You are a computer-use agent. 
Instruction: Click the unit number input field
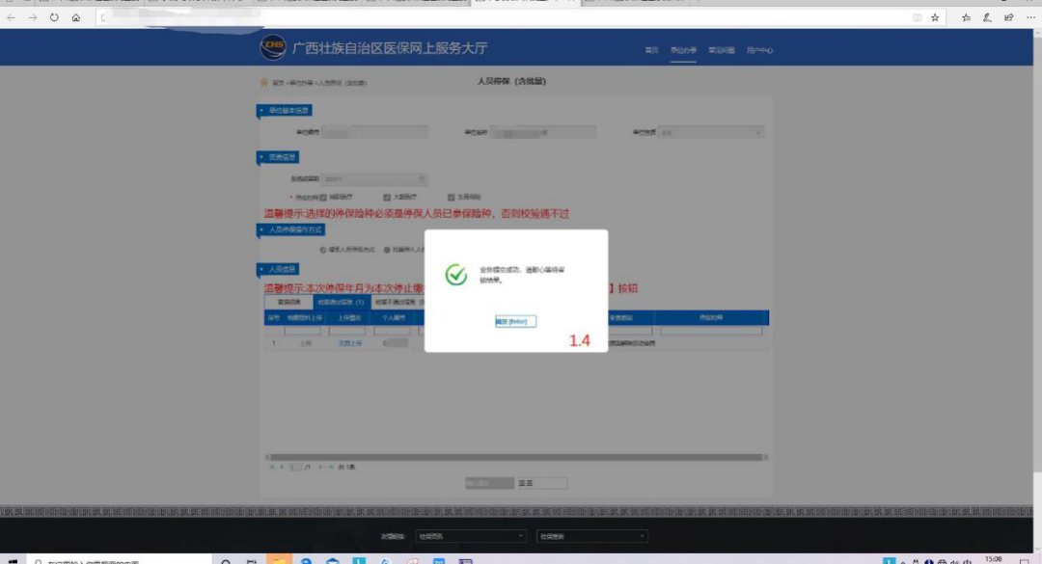tap(374, 133)
